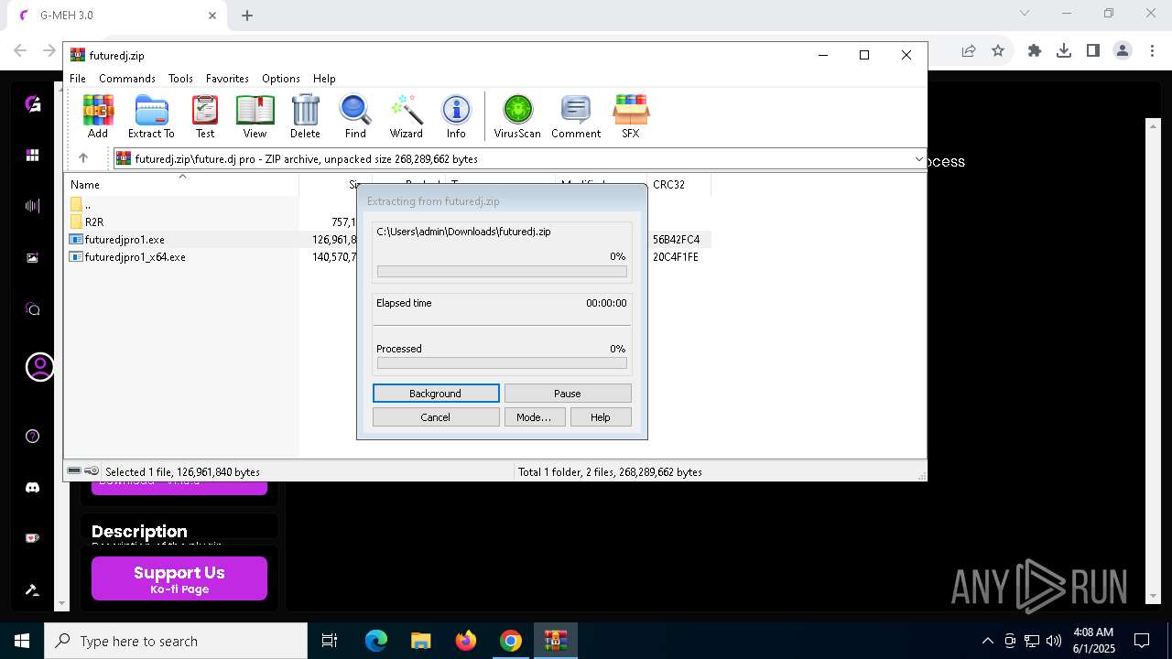Viewport: 1172px width, 659px height.
Task: Launch Microsoft Edge from taskbar
Action: [376, 641]
